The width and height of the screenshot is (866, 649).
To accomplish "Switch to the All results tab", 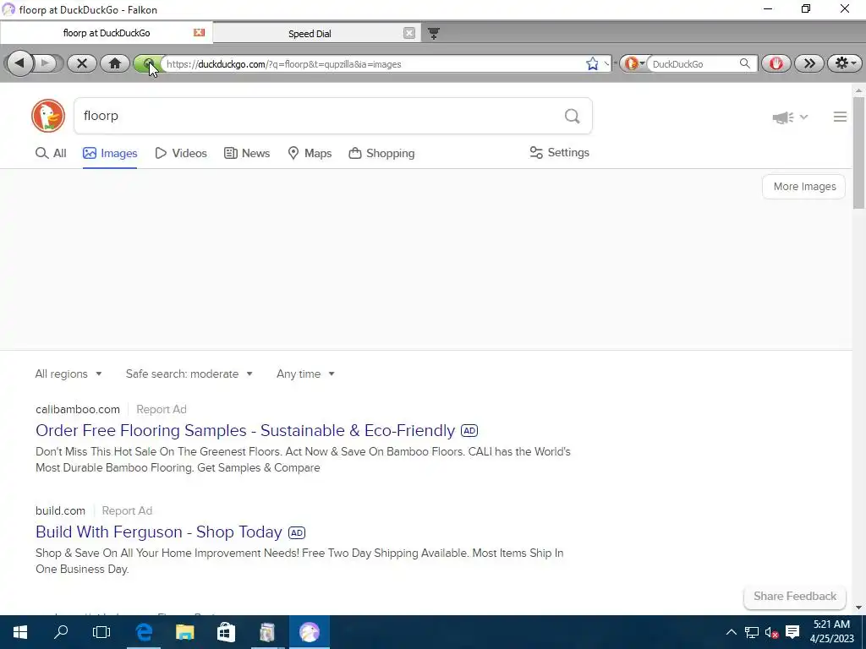I will point(51,154).
